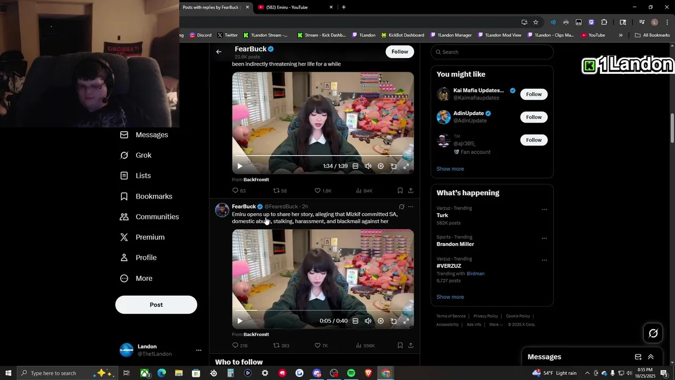
Task: Open Spotify from the Windows taskbar
Action: 351,373
